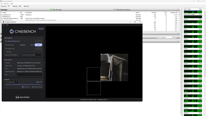Click the Maxon logo at panel bottom
Screen dimensions: 206x116
tap(23, 97)
